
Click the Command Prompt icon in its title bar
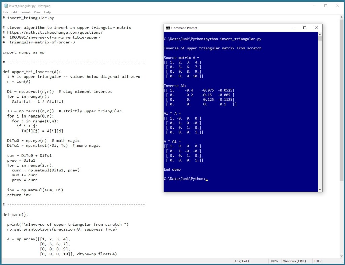click(167, 28)
